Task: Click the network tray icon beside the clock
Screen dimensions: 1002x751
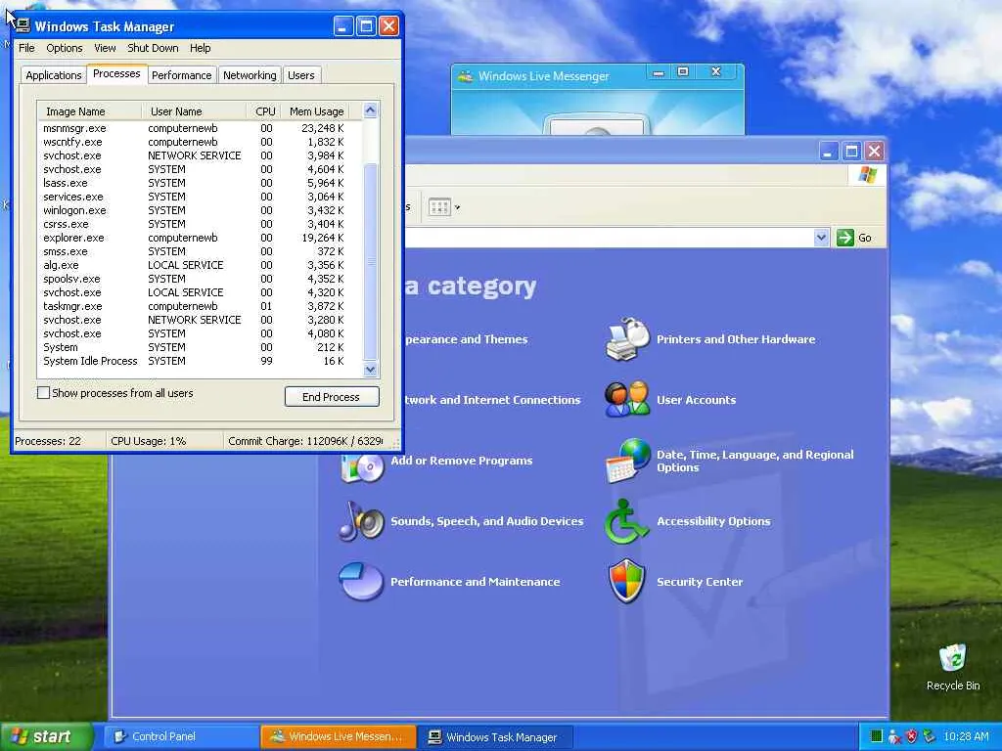Action: pyautogui.click(x=929, y=736)
